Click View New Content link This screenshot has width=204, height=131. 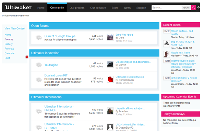coord(15,28)
